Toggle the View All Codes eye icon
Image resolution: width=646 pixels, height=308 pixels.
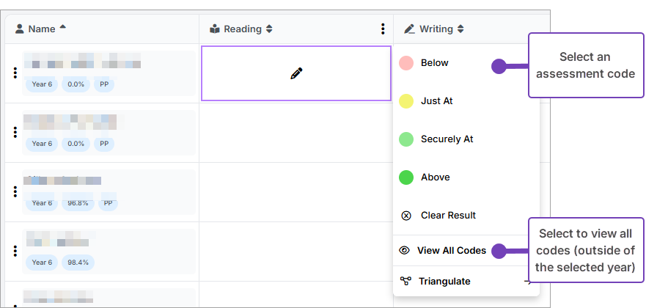pos(404,251)
